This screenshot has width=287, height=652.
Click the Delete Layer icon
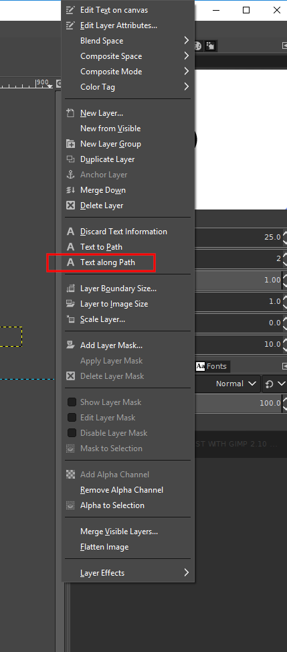point(71,206)
